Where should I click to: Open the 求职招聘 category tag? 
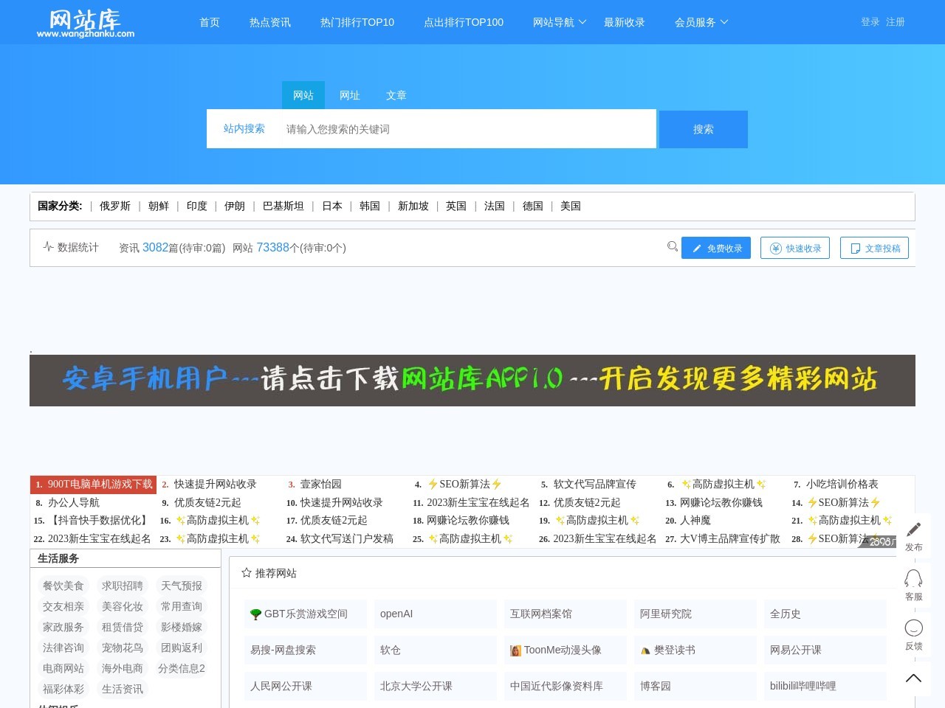click(123, 586)
